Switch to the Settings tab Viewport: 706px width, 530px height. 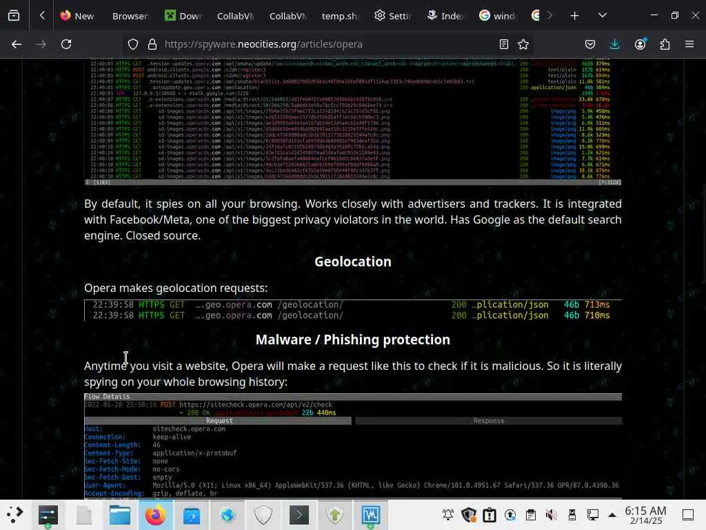coord(392,16)
